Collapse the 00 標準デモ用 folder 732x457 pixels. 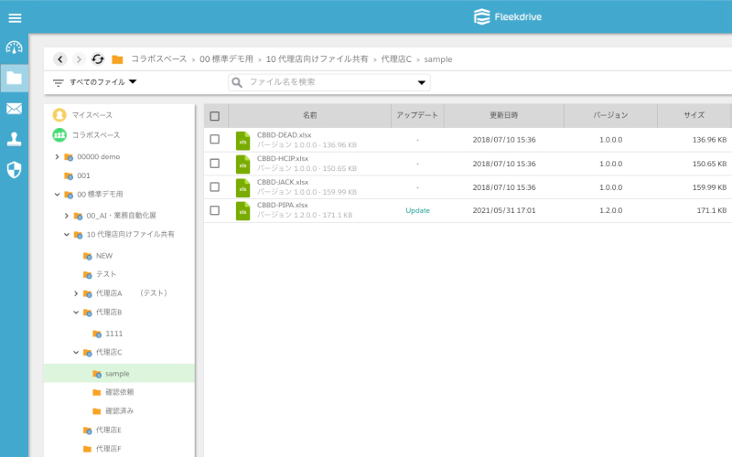point(57,195)
